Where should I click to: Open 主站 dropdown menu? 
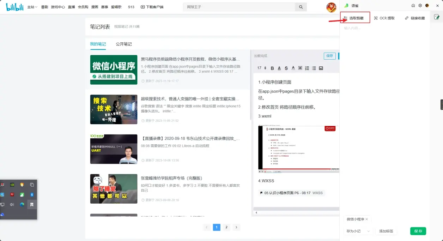pos(32,7)
